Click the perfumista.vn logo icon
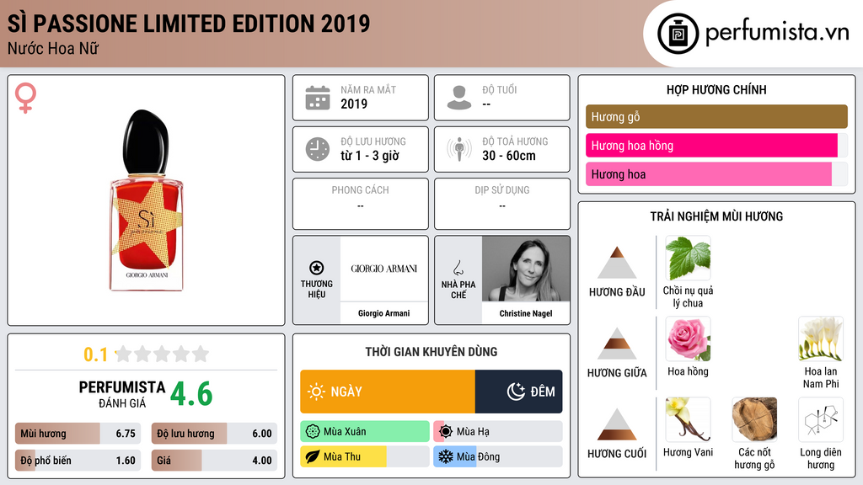 [678, 34]
